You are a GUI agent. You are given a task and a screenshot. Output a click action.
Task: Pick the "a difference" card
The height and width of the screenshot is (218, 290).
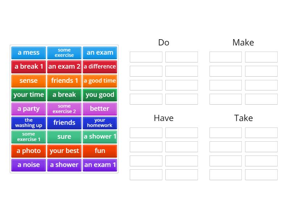click(100, 66)
